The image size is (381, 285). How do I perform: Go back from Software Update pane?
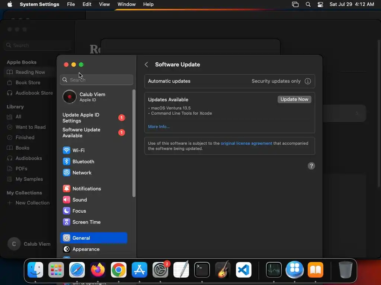tap(146, 65)
